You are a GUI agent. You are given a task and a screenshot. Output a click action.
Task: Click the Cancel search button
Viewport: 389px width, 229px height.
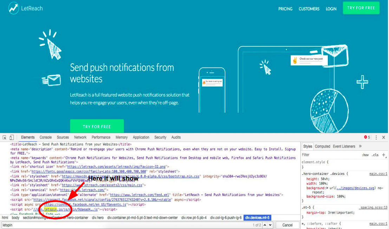[287, 225]
